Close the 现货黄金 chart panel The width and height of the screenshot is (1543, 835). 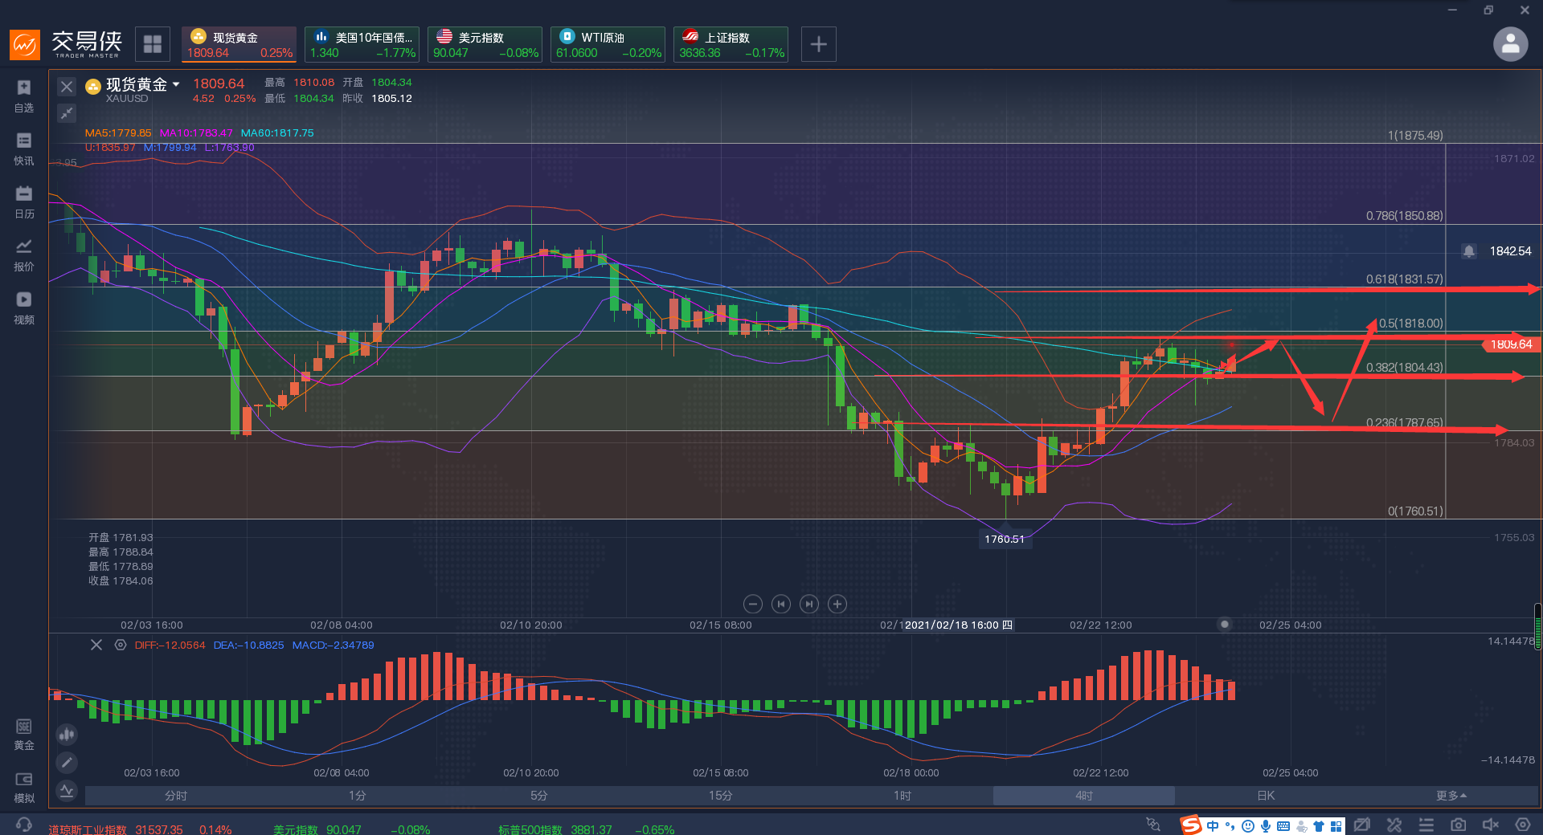67,87
